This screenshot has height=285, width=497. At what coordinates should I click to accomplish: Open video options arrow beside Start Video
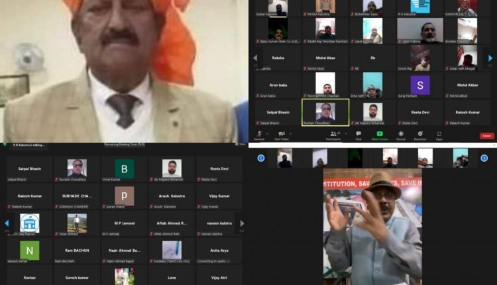point(290,134)
